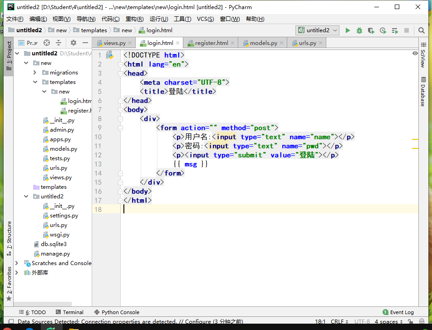432x330 pixels.
Task: Click the locate current file crosshair icon
Action: pos(46,43)
